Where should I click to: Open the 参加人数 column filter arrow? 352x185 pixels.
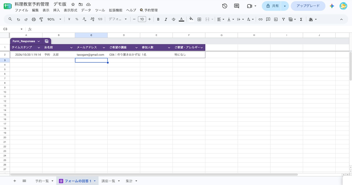(169, 48)
